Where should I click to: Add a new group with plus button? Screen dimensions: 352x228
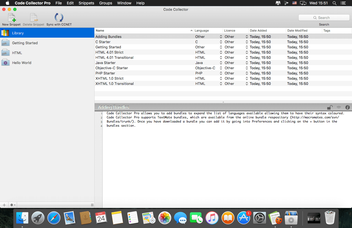(4, 205)
